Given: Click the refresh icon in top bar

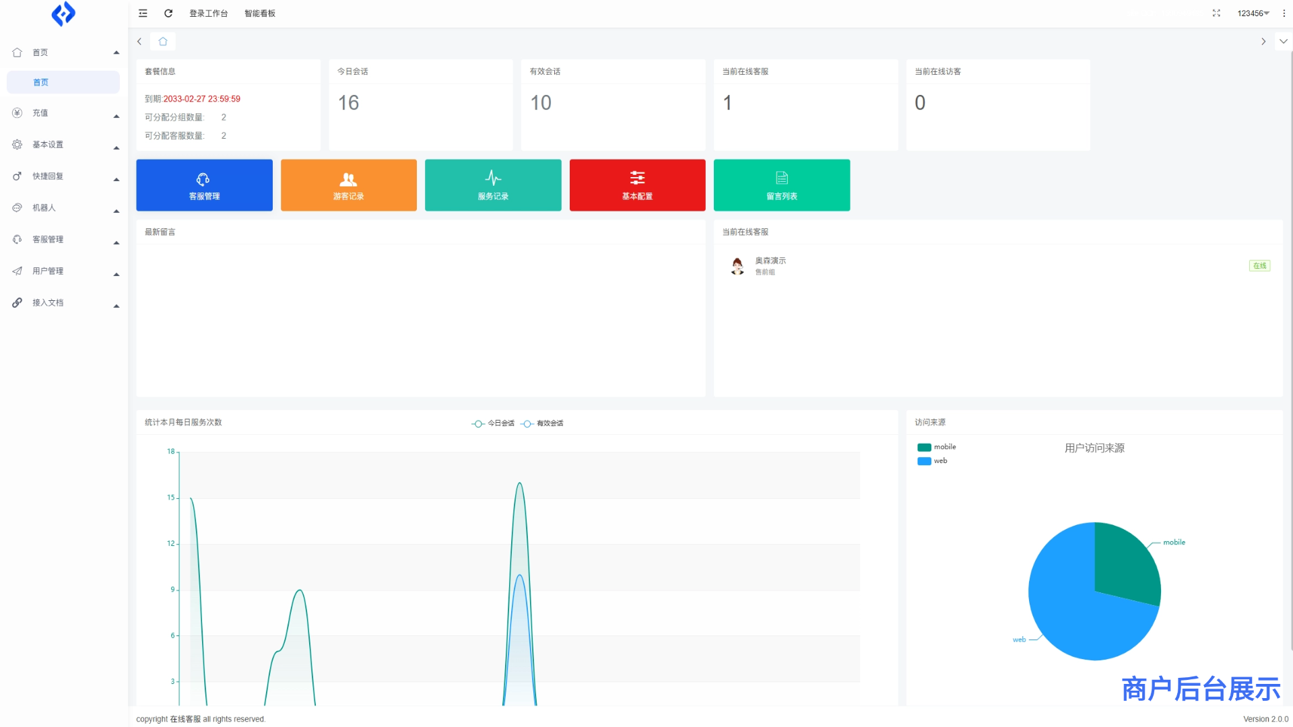Looking at the screenshot, I should (x=168, y=13).
